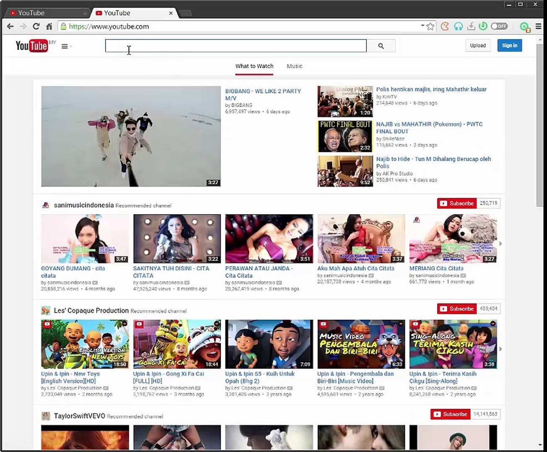Open Polis hentikan majlis video link

click(x=431, y=89)
